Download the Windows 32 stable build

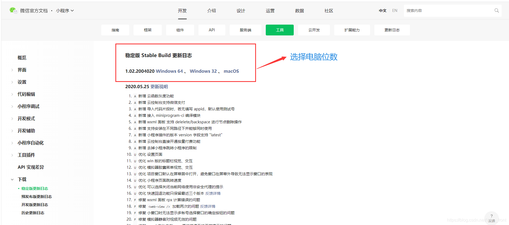(x=203, y=71)
